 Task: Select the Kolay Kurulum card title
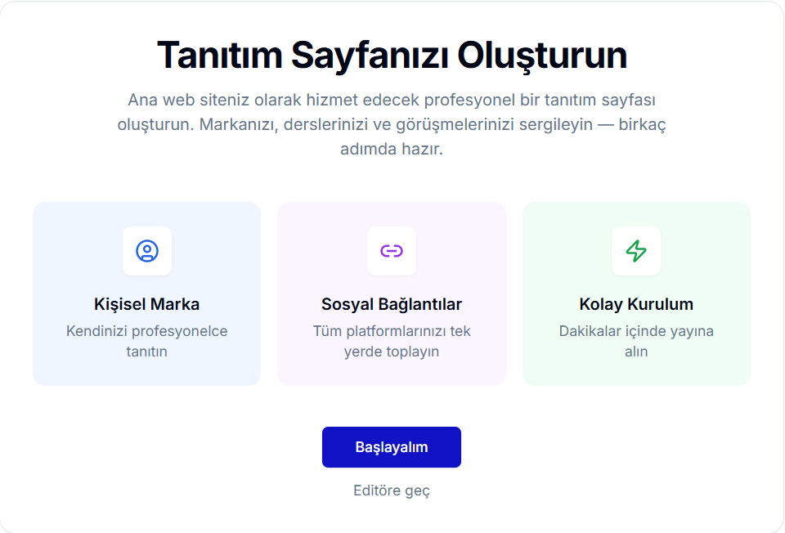[636, 304]
